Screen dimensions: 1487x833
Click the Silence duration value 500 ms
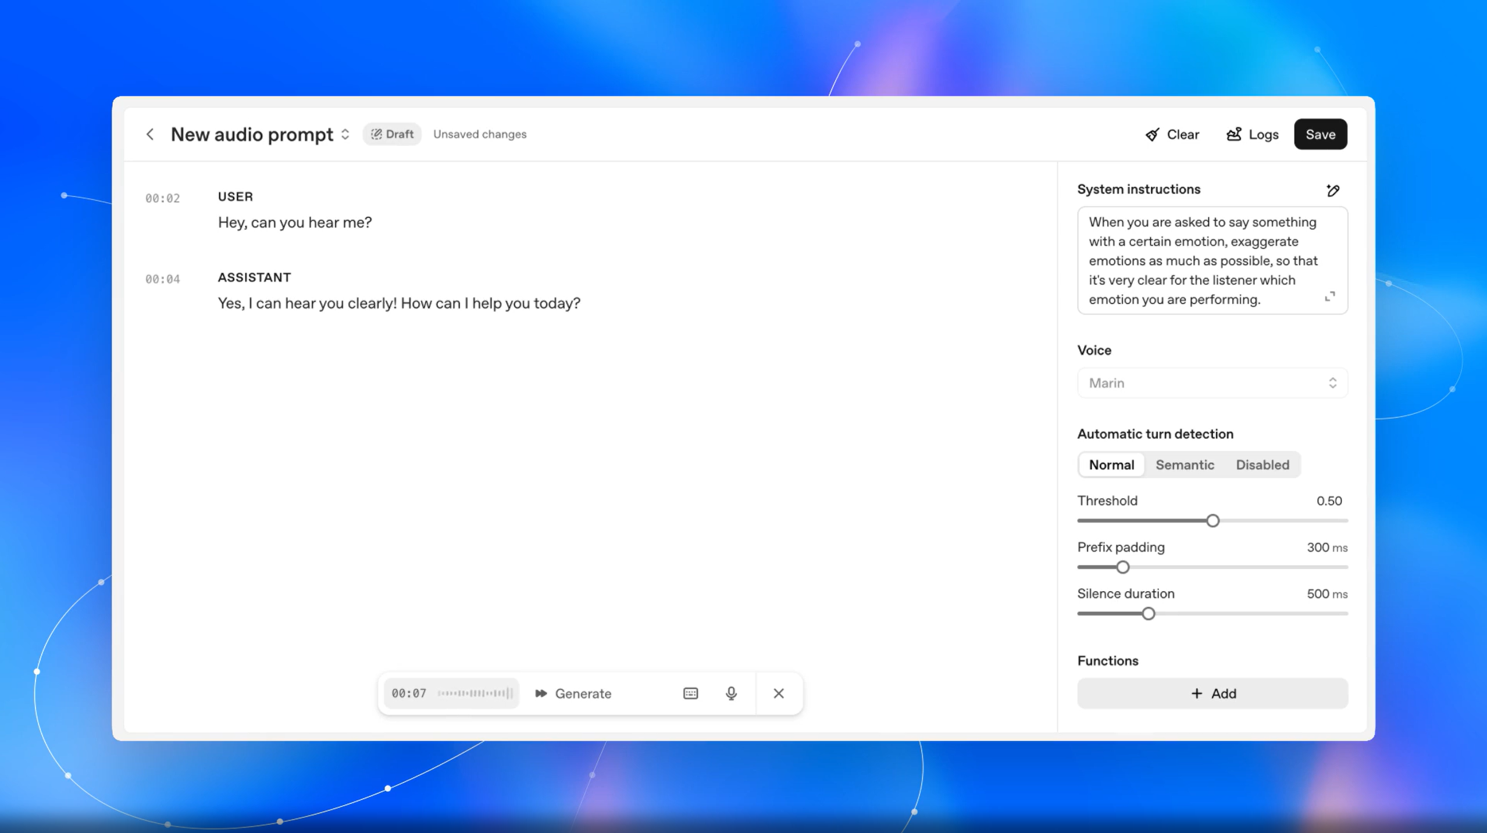(x=1326, y=594)
